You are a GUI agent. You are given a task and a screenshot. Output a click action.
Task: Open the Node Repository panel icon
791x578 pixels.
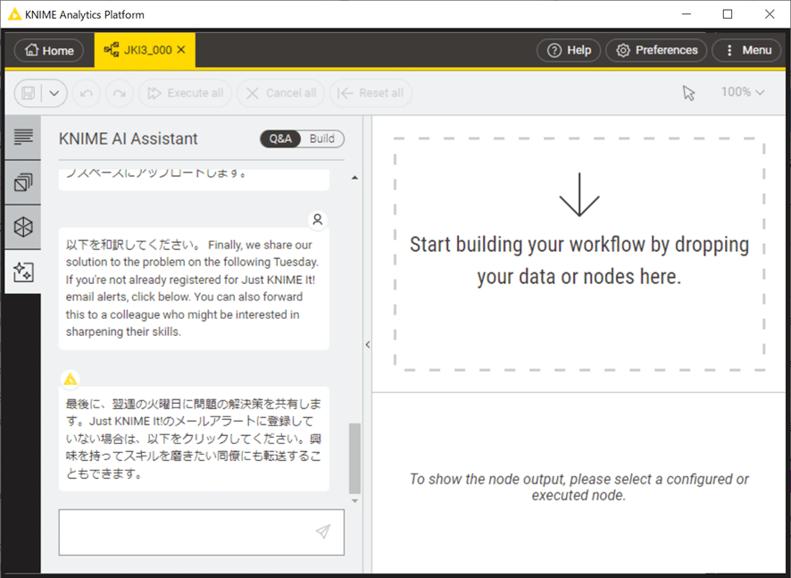[22, 226]
